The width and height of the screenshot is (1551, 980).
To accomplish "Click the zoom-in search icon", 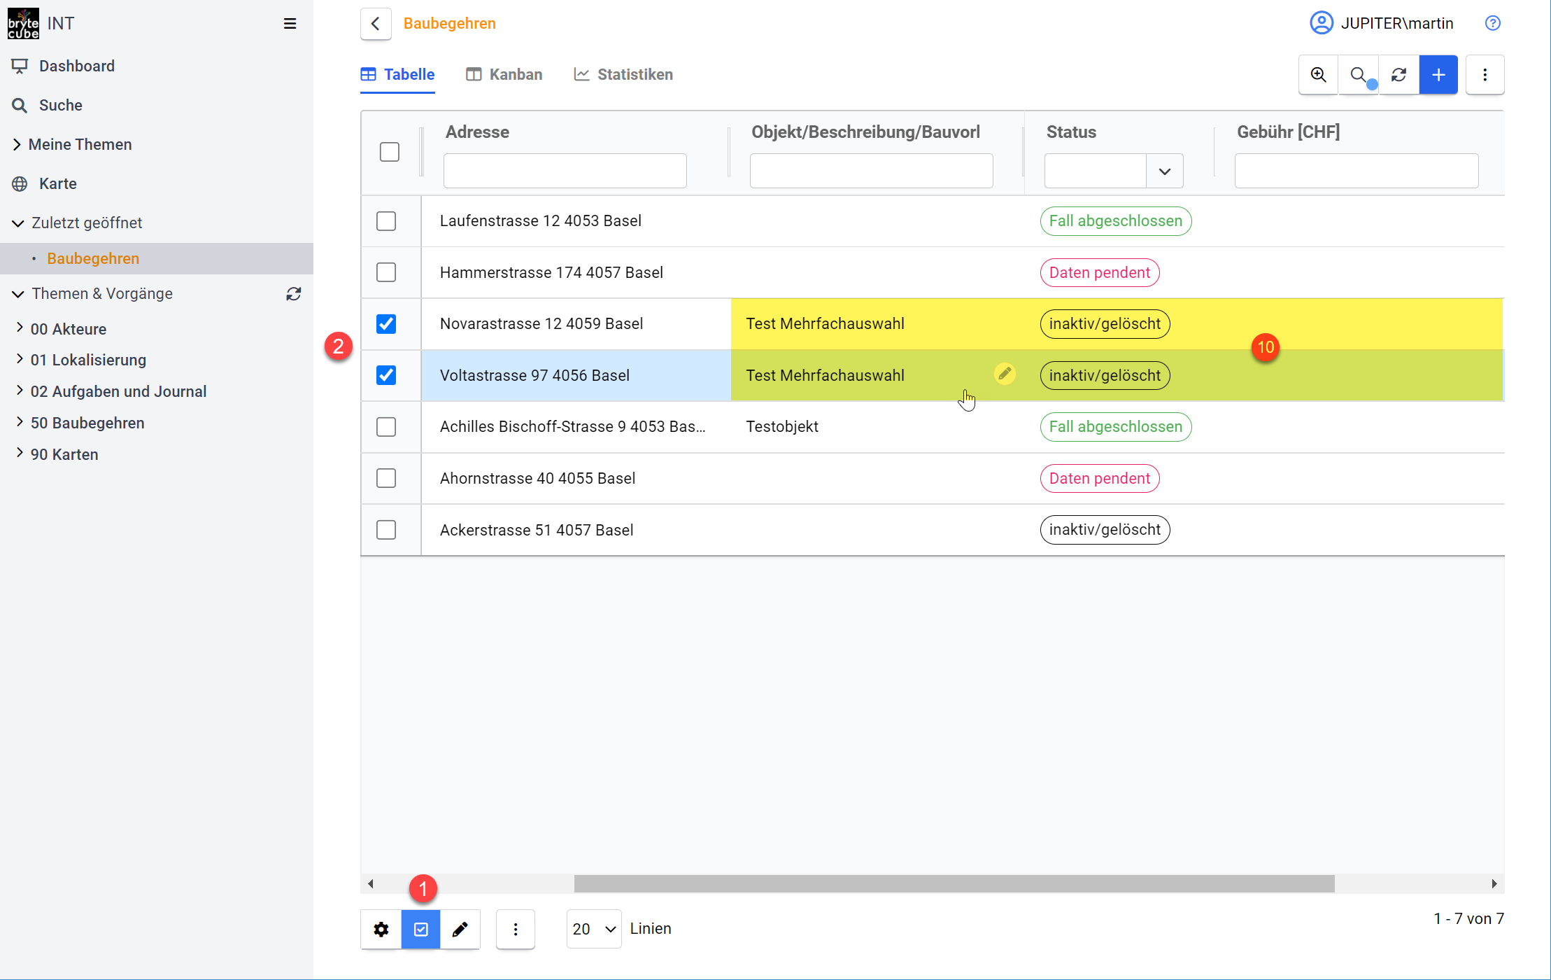I will [x=1318, y=74].
